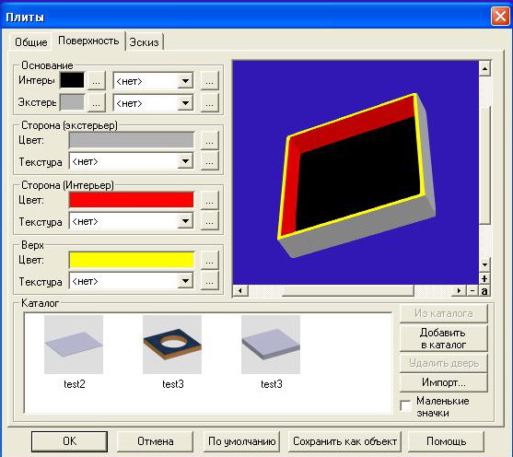Screen dimensions: 513x457
Task: Click browse button for Сторона (Интерьер) Текстура
Action: (x=209, y=222)
